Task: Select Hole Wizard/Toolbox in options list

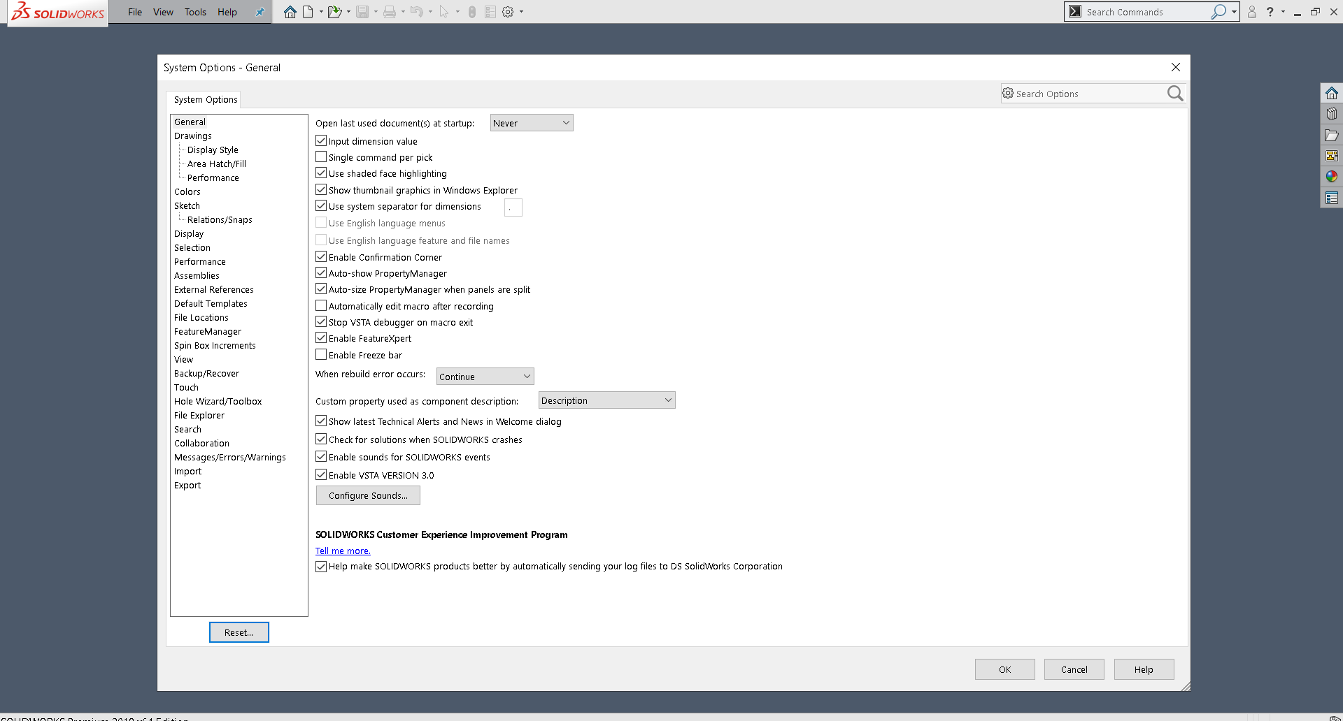Action: click(x=218, y=401)
